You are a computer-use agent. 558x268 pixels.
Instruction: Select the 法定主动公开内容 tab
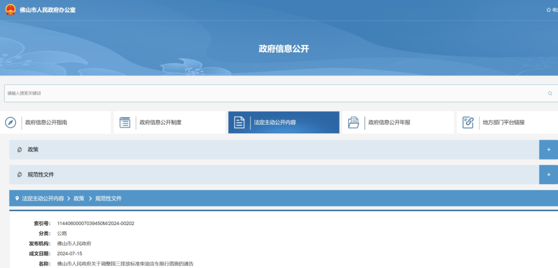[x=284, y=122]
